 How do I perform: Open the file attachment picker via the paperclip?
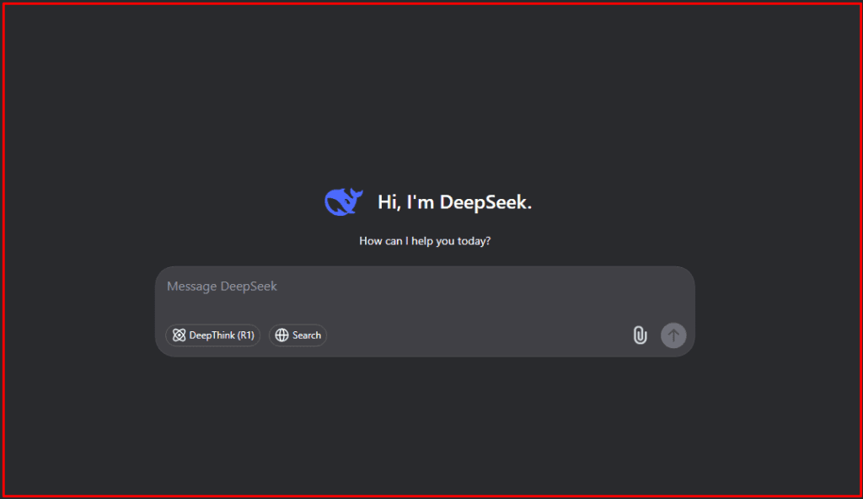[640, 335]
